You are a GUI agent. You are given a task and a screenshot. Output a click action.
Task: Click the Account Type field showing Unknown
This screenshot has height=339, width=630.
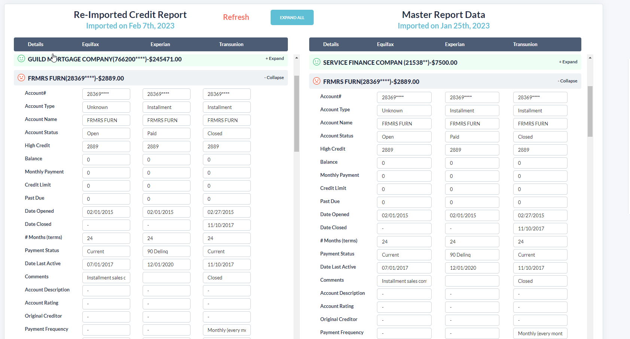(x=106, y=107)
